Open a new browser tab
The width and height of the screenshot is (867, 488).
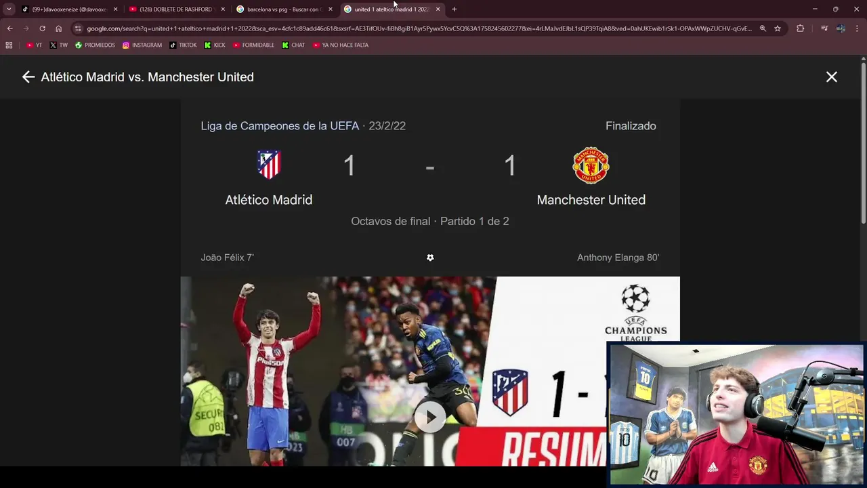click(454, 9)
